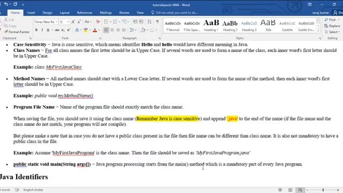Increase paragraph indent
This screenshot has width=343, height=193.
click(x=141, y=21)
